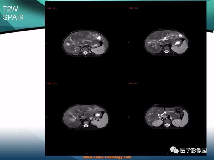The height and width of the screenshot is (160, 214).
Task: Open the www.china-radiology.com link
Action: [x=107, y=157]
